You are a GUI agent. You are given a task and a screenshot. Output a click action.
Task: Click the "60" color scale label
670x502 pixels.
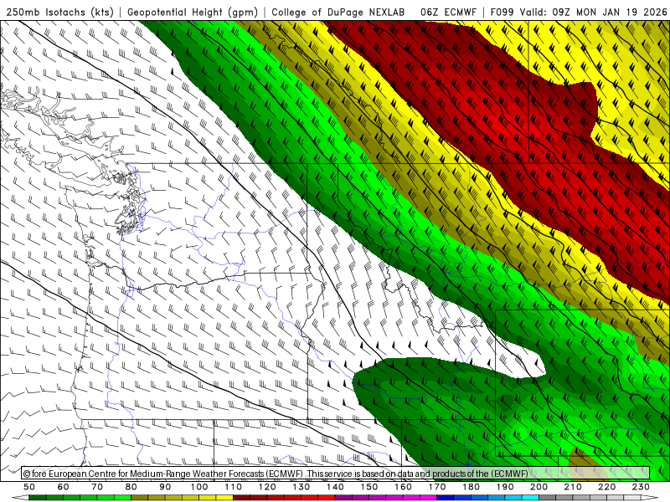[63, 487]
